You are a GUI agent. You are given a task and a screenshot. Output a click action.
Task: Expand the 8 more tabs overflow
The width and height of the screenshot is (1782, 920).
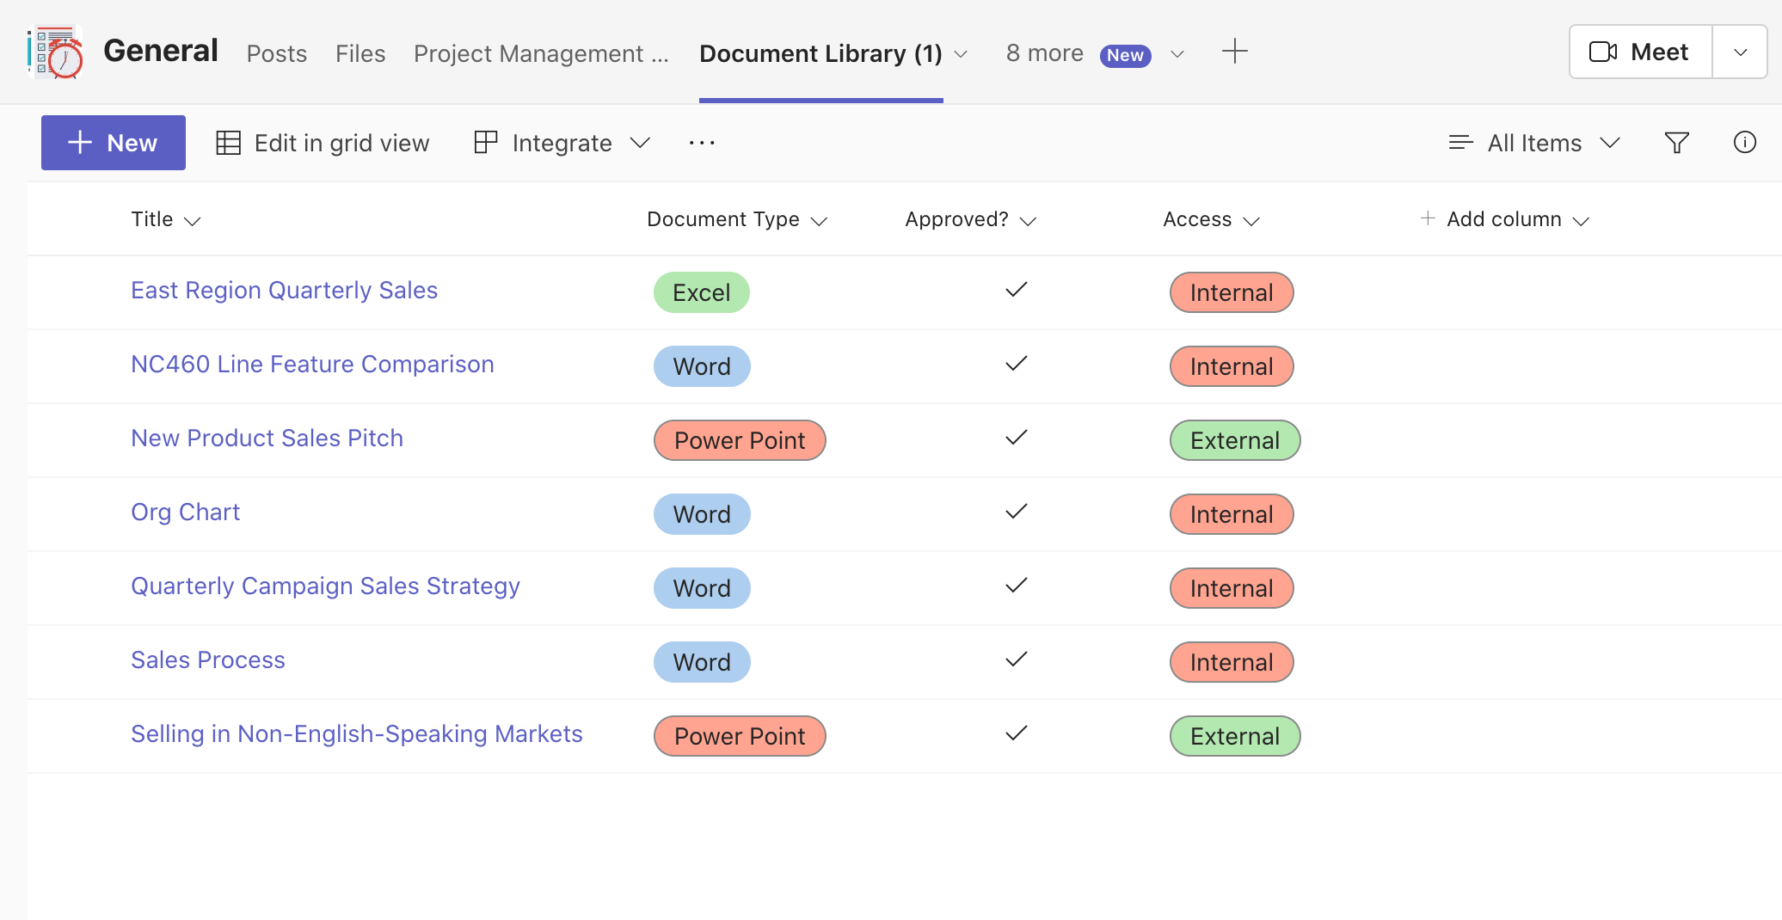pos(1094,53)
